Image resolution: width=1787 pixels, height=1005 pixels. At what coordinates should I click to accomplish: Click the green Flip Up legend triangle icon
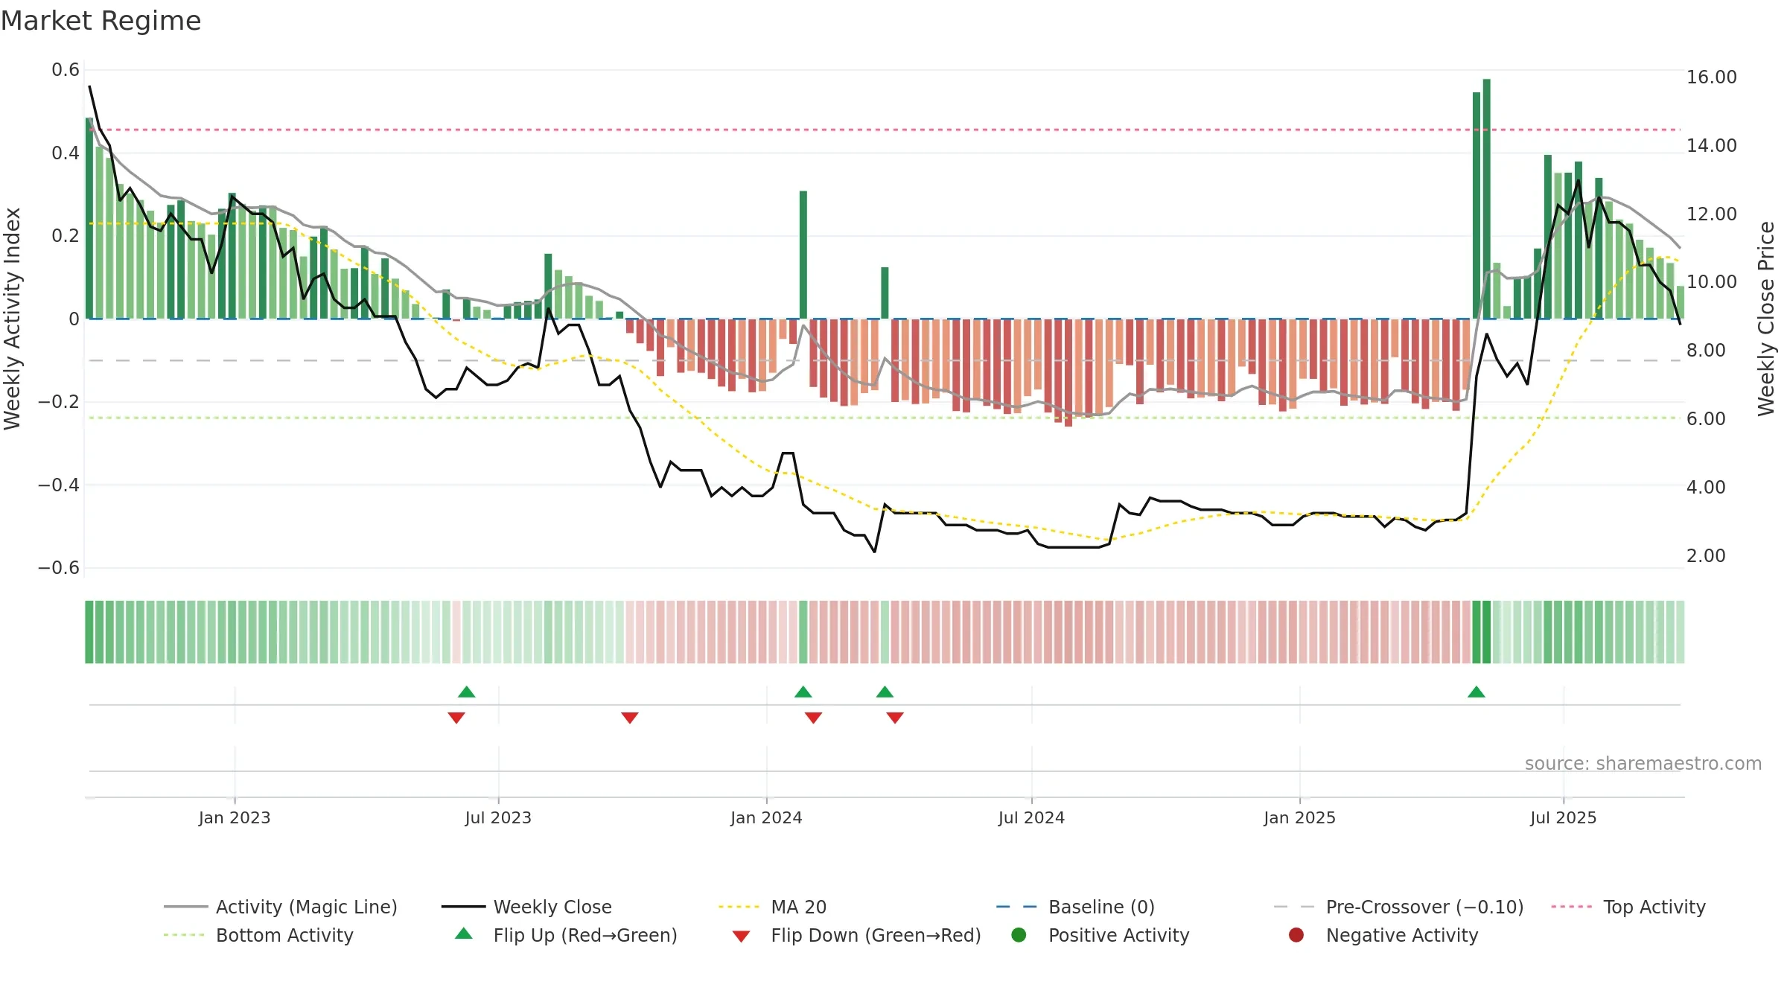(x=464, y=934)
